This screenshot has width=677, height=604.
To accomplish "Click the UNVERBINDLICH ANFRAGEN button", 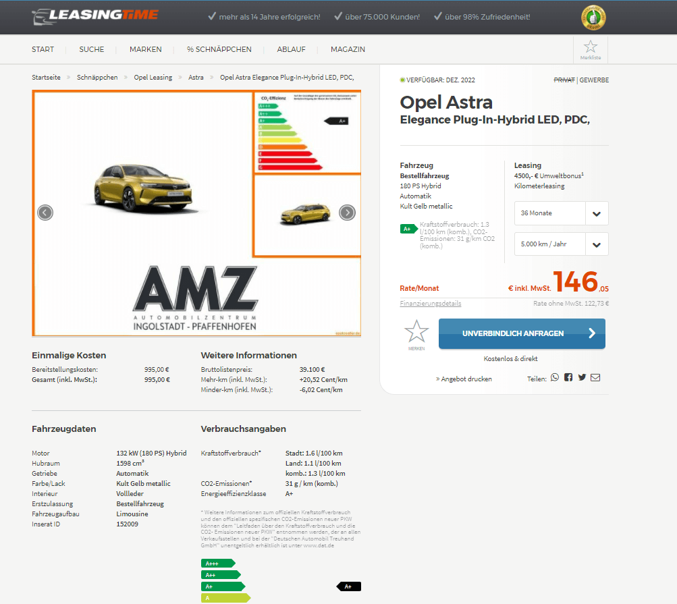I will tap(522, 333).
